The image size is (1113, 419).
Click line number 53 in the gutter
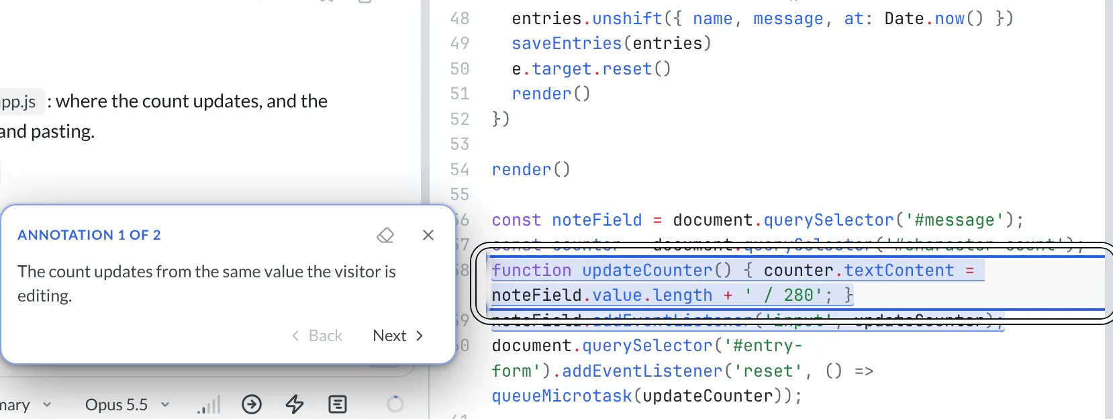[460, 144]
